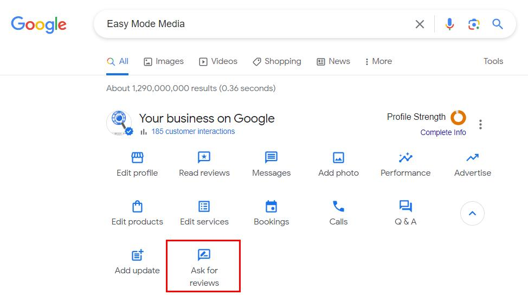Open Read reviews star icon
The width and height of the screenshot is (528, 295).
click(204, 157)
